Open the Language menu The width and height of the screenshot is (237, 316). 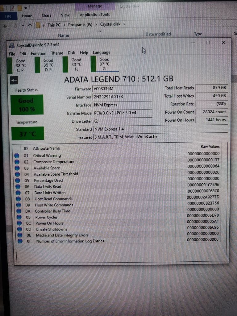[101, 52]
